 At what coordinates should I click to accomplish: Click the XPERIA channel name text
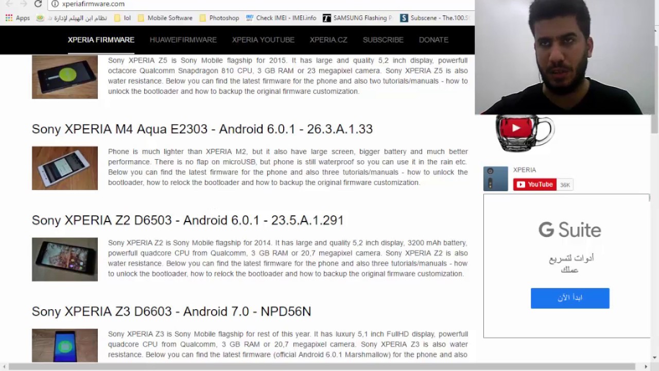(x=525, y=170)
